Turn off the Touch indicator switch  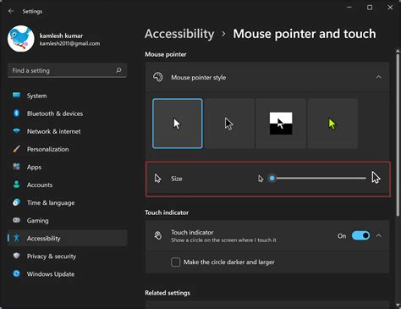pyautogui.click(x=360, y=235)
